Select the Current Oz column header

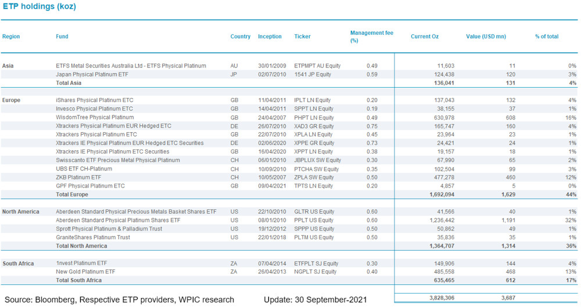425,37
